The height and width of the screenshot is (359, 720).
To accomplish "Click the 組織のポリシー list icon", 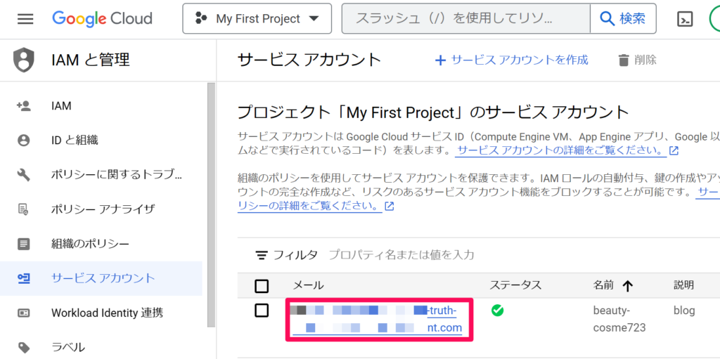I will [x=23, y=244].
